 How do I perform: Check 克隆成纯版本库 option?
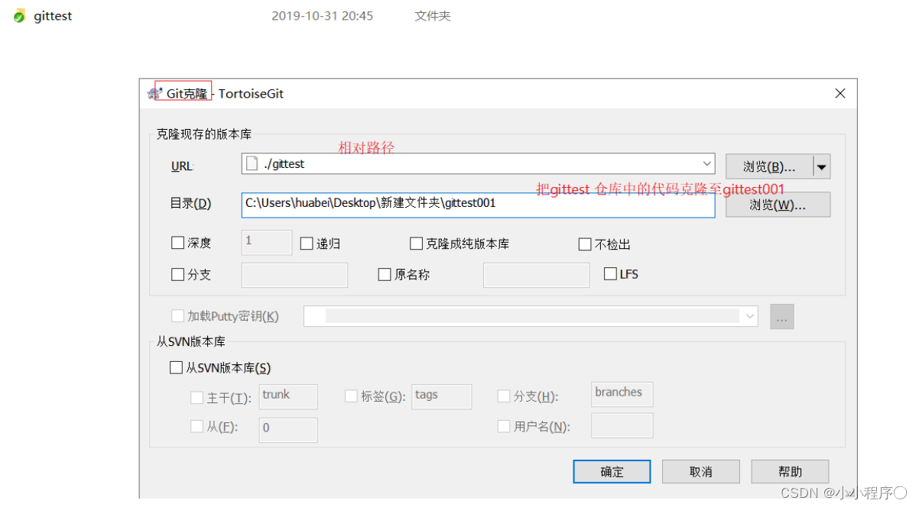416,244
